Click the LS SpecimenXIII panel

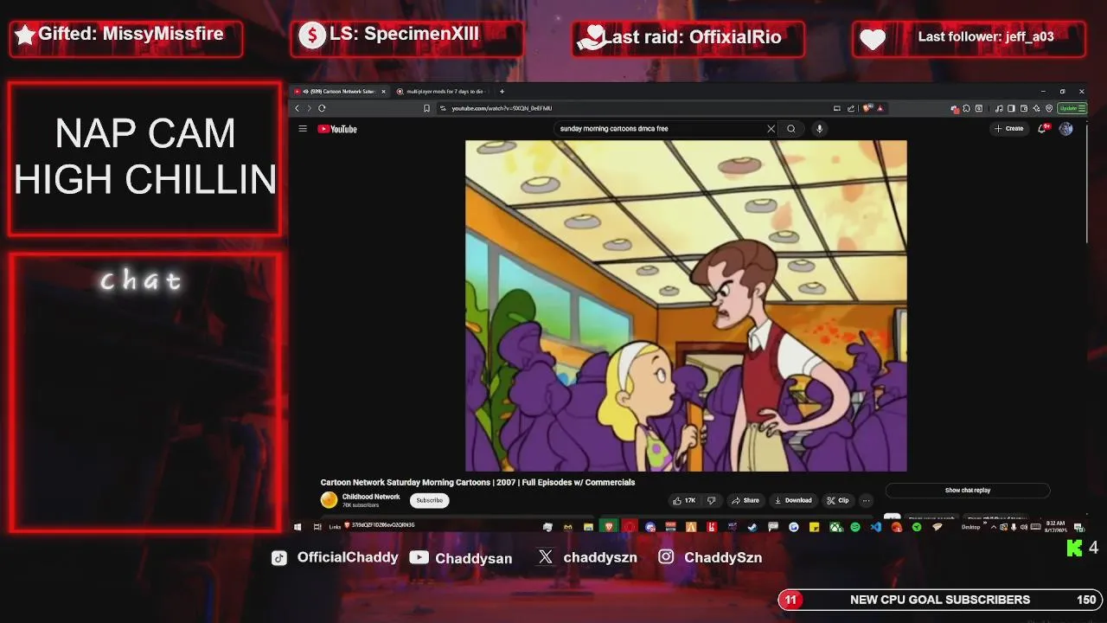[407, 39]
